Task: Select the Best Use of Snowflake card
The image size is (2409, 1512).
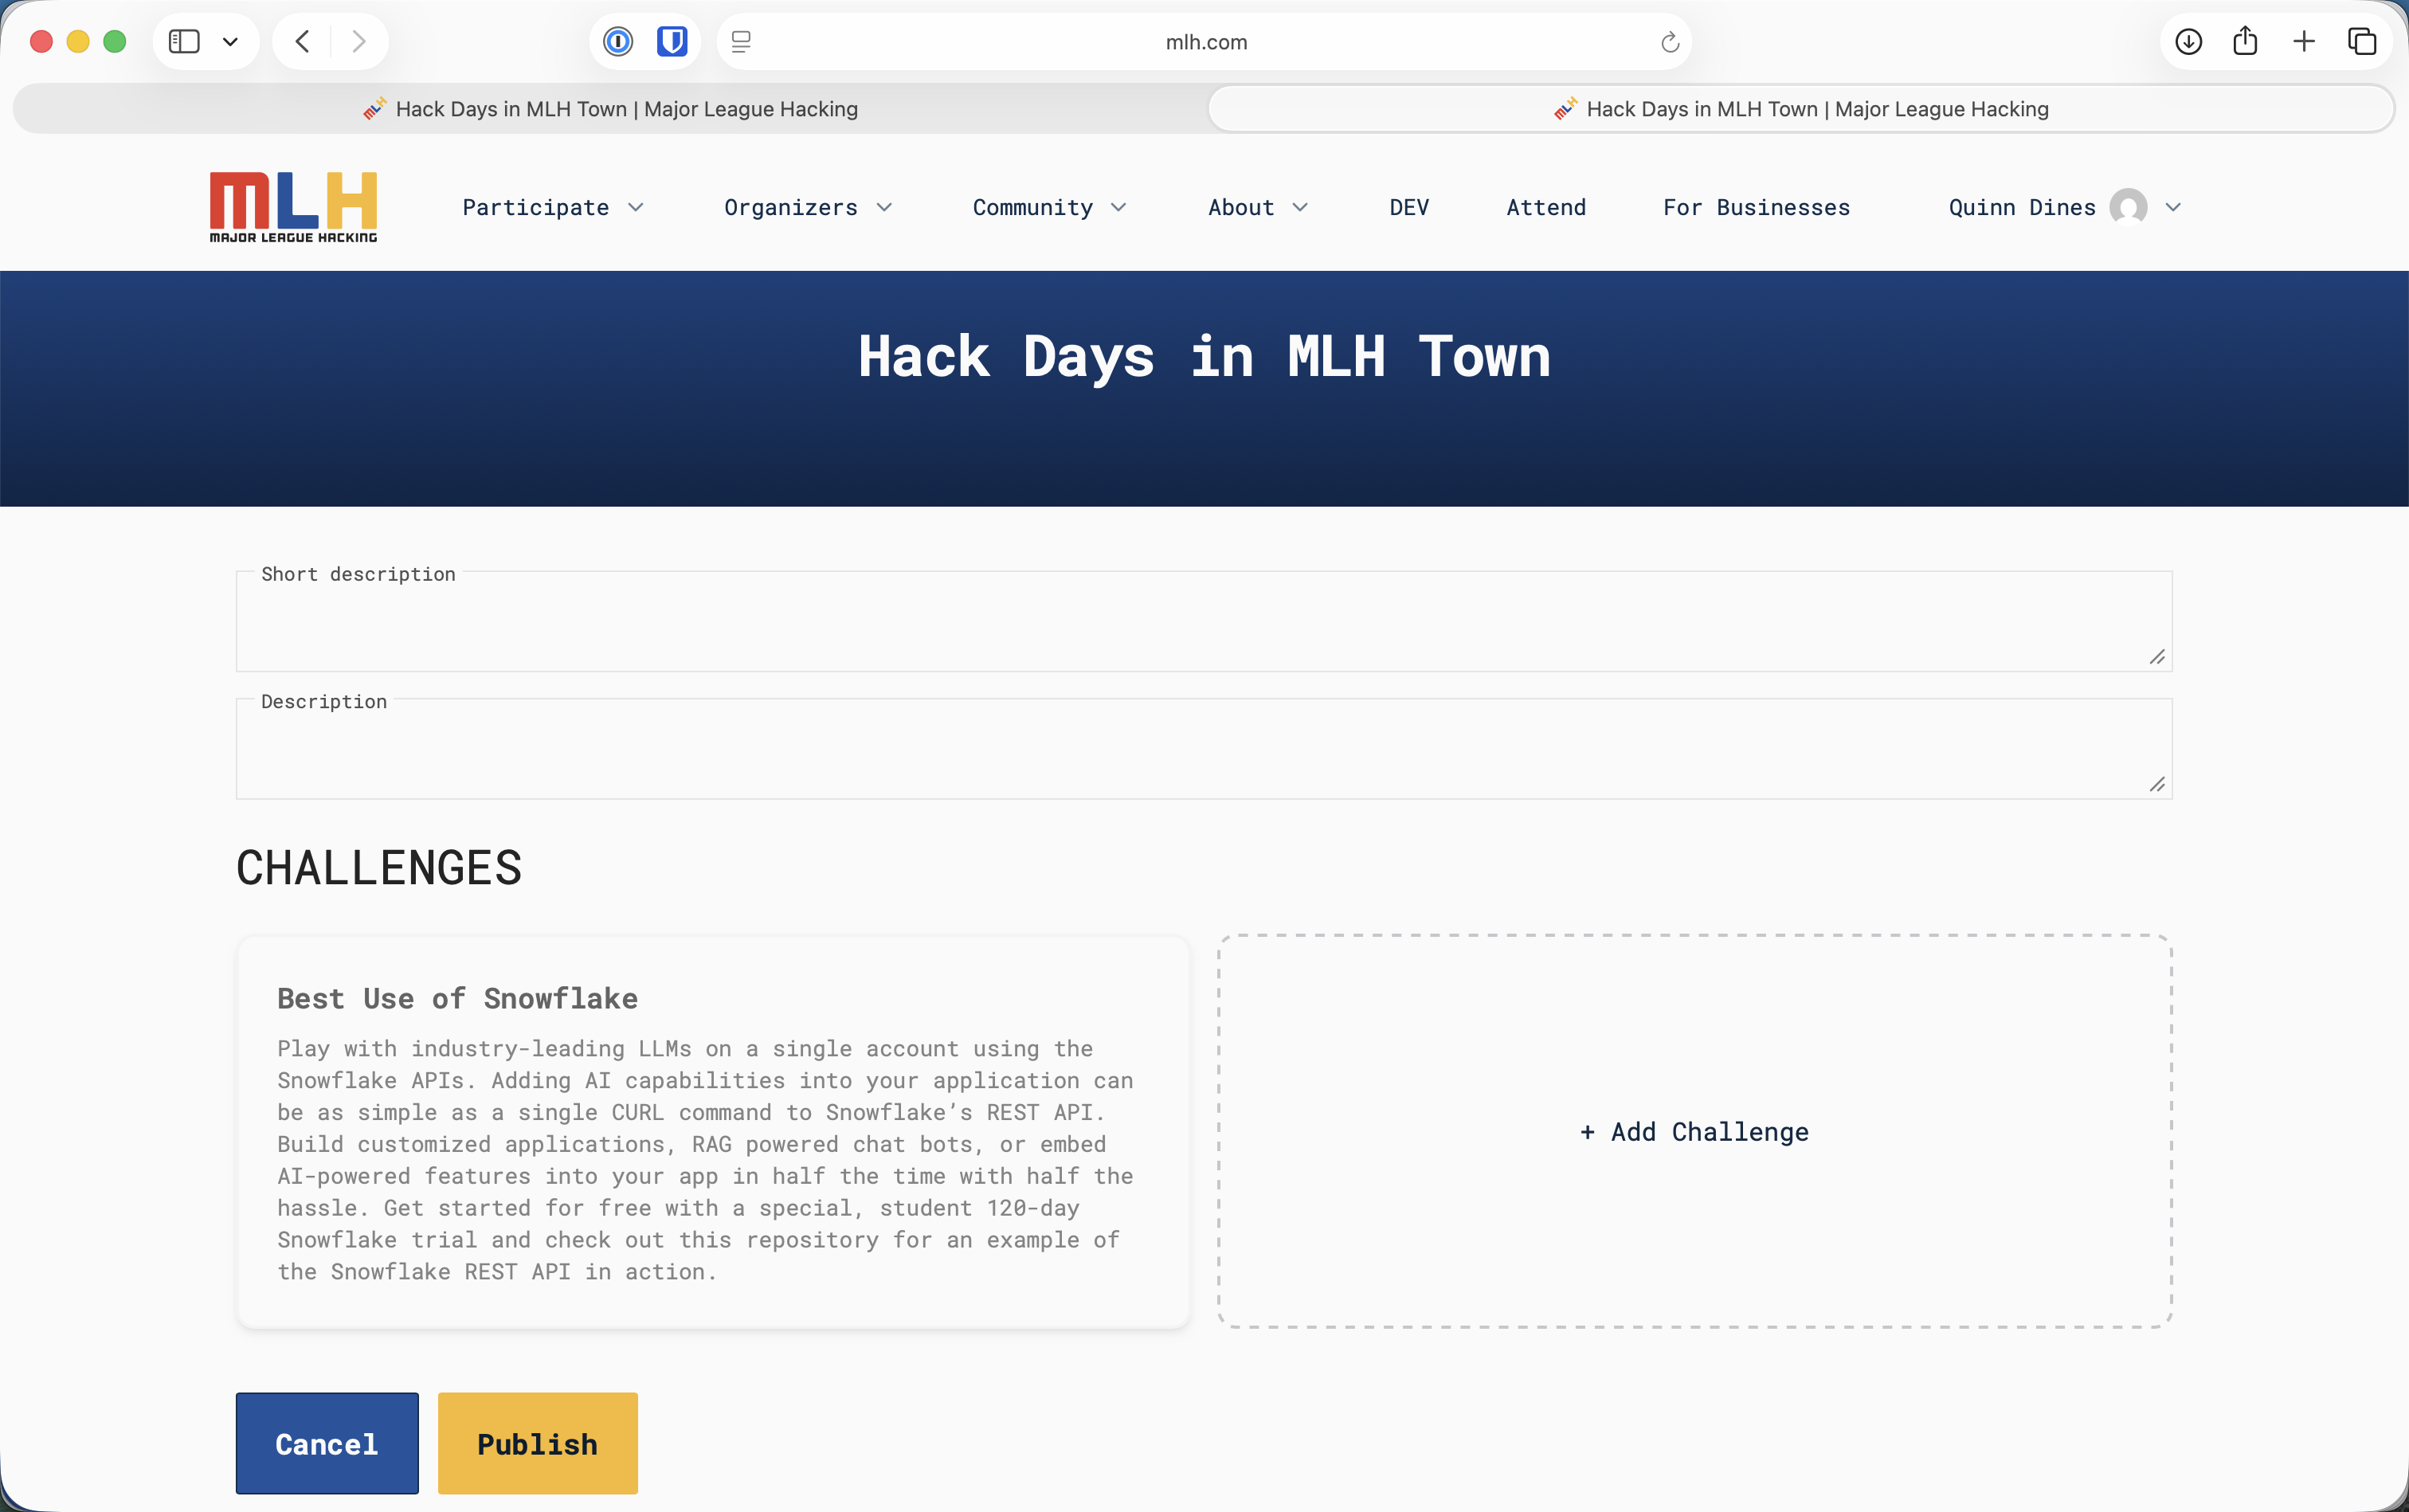Action: [x=713, y=1131]
